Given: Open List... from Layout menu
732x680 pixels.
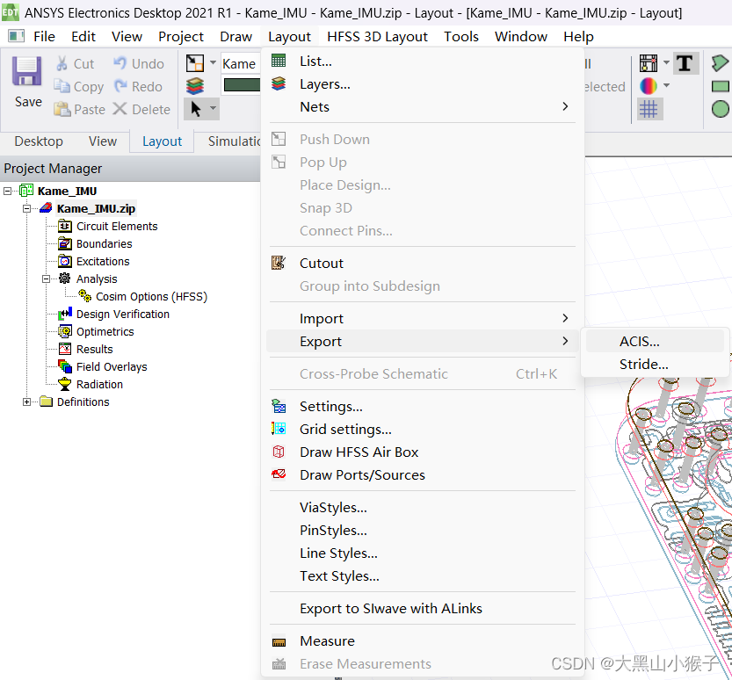Looking at the screenshot, I should [x=423, y=61].
